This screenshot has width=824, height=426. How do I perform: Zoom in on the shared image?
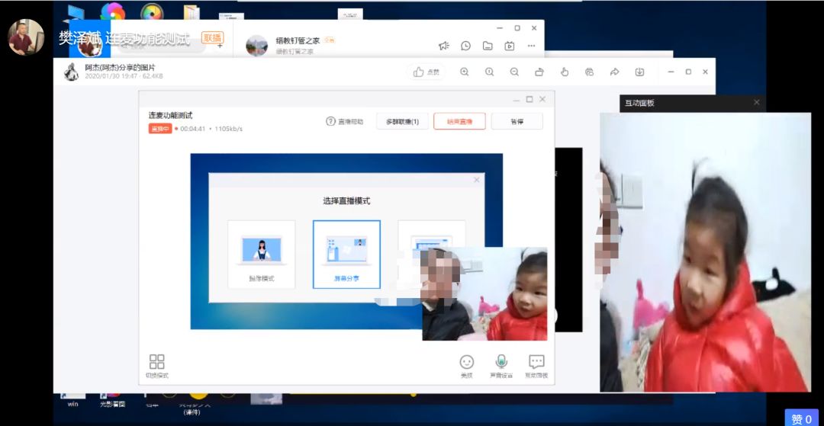pyautogui.click(x=464, y=72)
